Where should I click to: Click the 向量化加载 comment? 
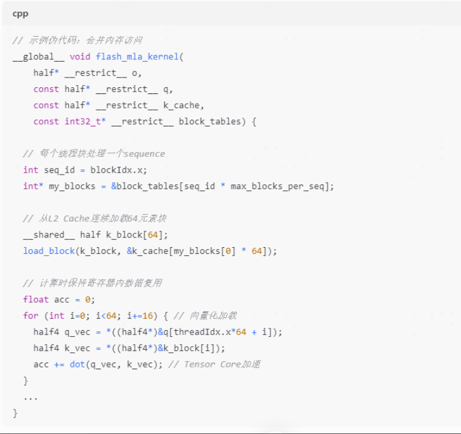(x=205, y=316)
